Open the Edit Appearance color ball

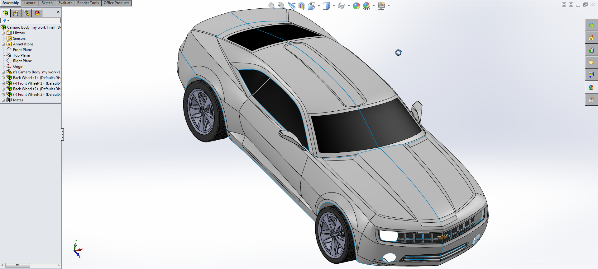click(x=356, y=6)
